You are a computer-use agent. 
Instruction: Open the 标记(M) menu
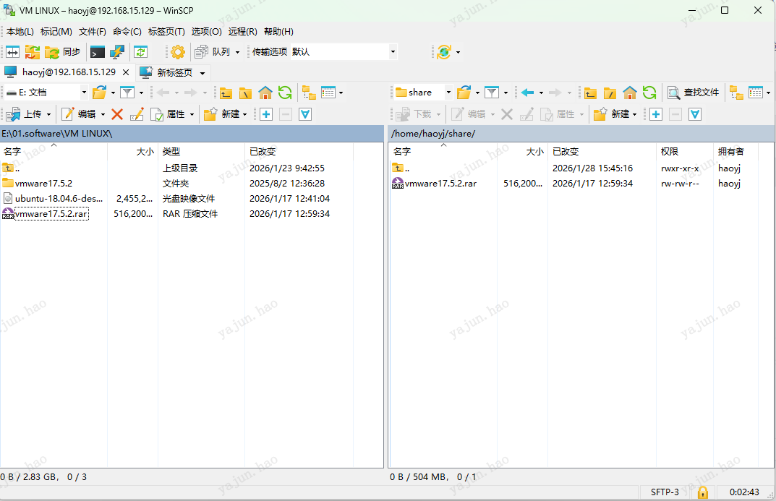(x=56, y=32)
